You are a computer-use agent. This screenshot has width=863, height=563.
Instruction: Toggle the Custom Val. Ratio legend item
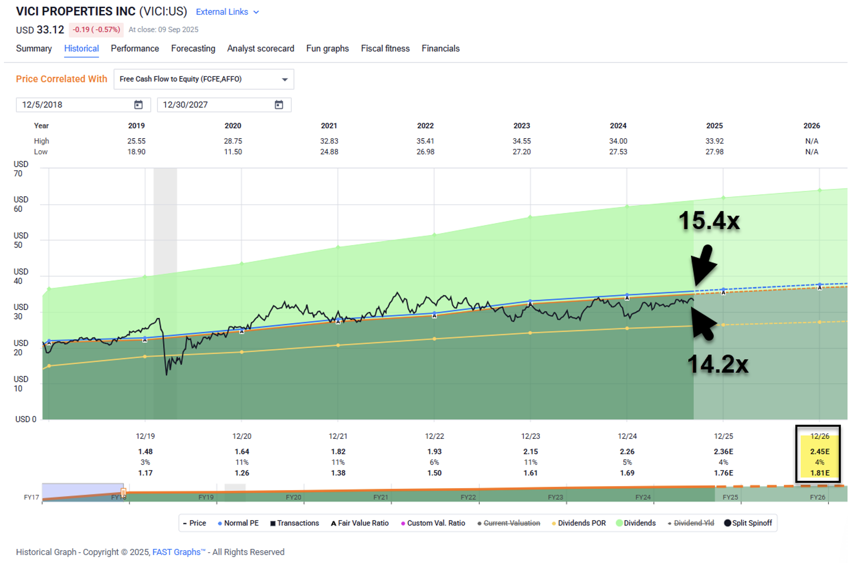pos(433,524)
